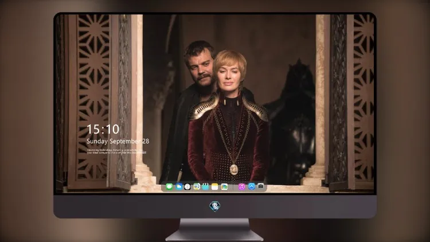Launch the purple iTunes music app
The width and height of the screenshot is (430, 242).
[x=241, y=187]
